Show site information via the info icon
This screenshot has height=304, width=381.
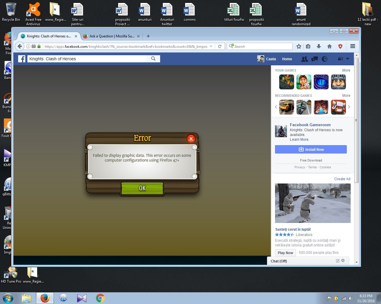28,46
